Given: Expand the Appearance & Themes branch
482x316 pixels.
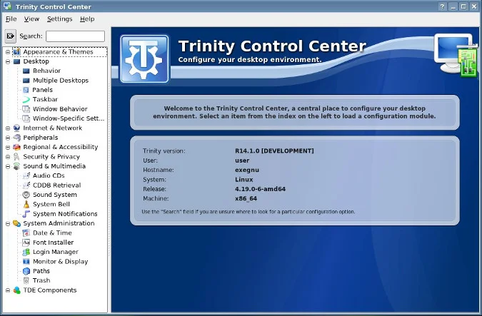Looking at the screenshot, I should (8, 52).
